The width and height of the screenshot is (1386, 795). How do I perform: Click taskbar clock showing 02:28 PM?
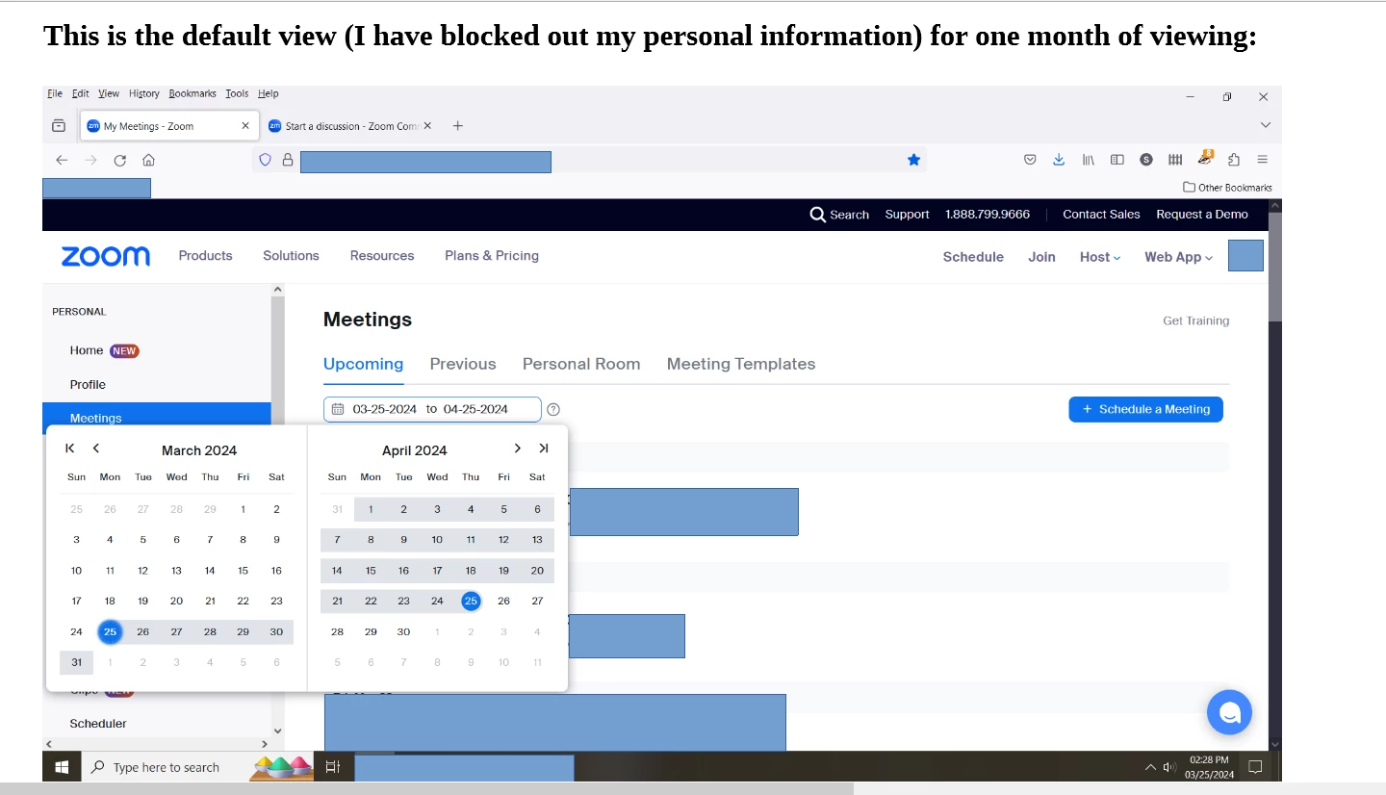1209,767
